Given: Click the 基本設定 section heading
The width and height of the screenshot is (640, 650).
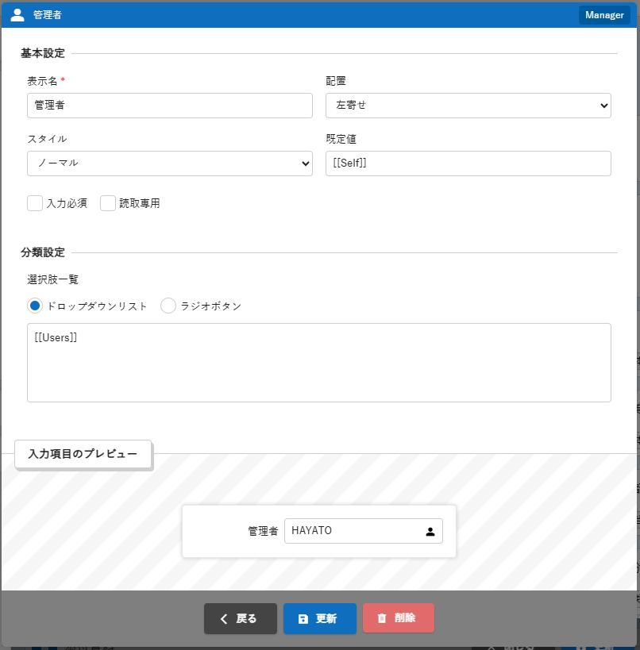Looking at the screenshot, I should pyautogui.click(x=43, y=53).
